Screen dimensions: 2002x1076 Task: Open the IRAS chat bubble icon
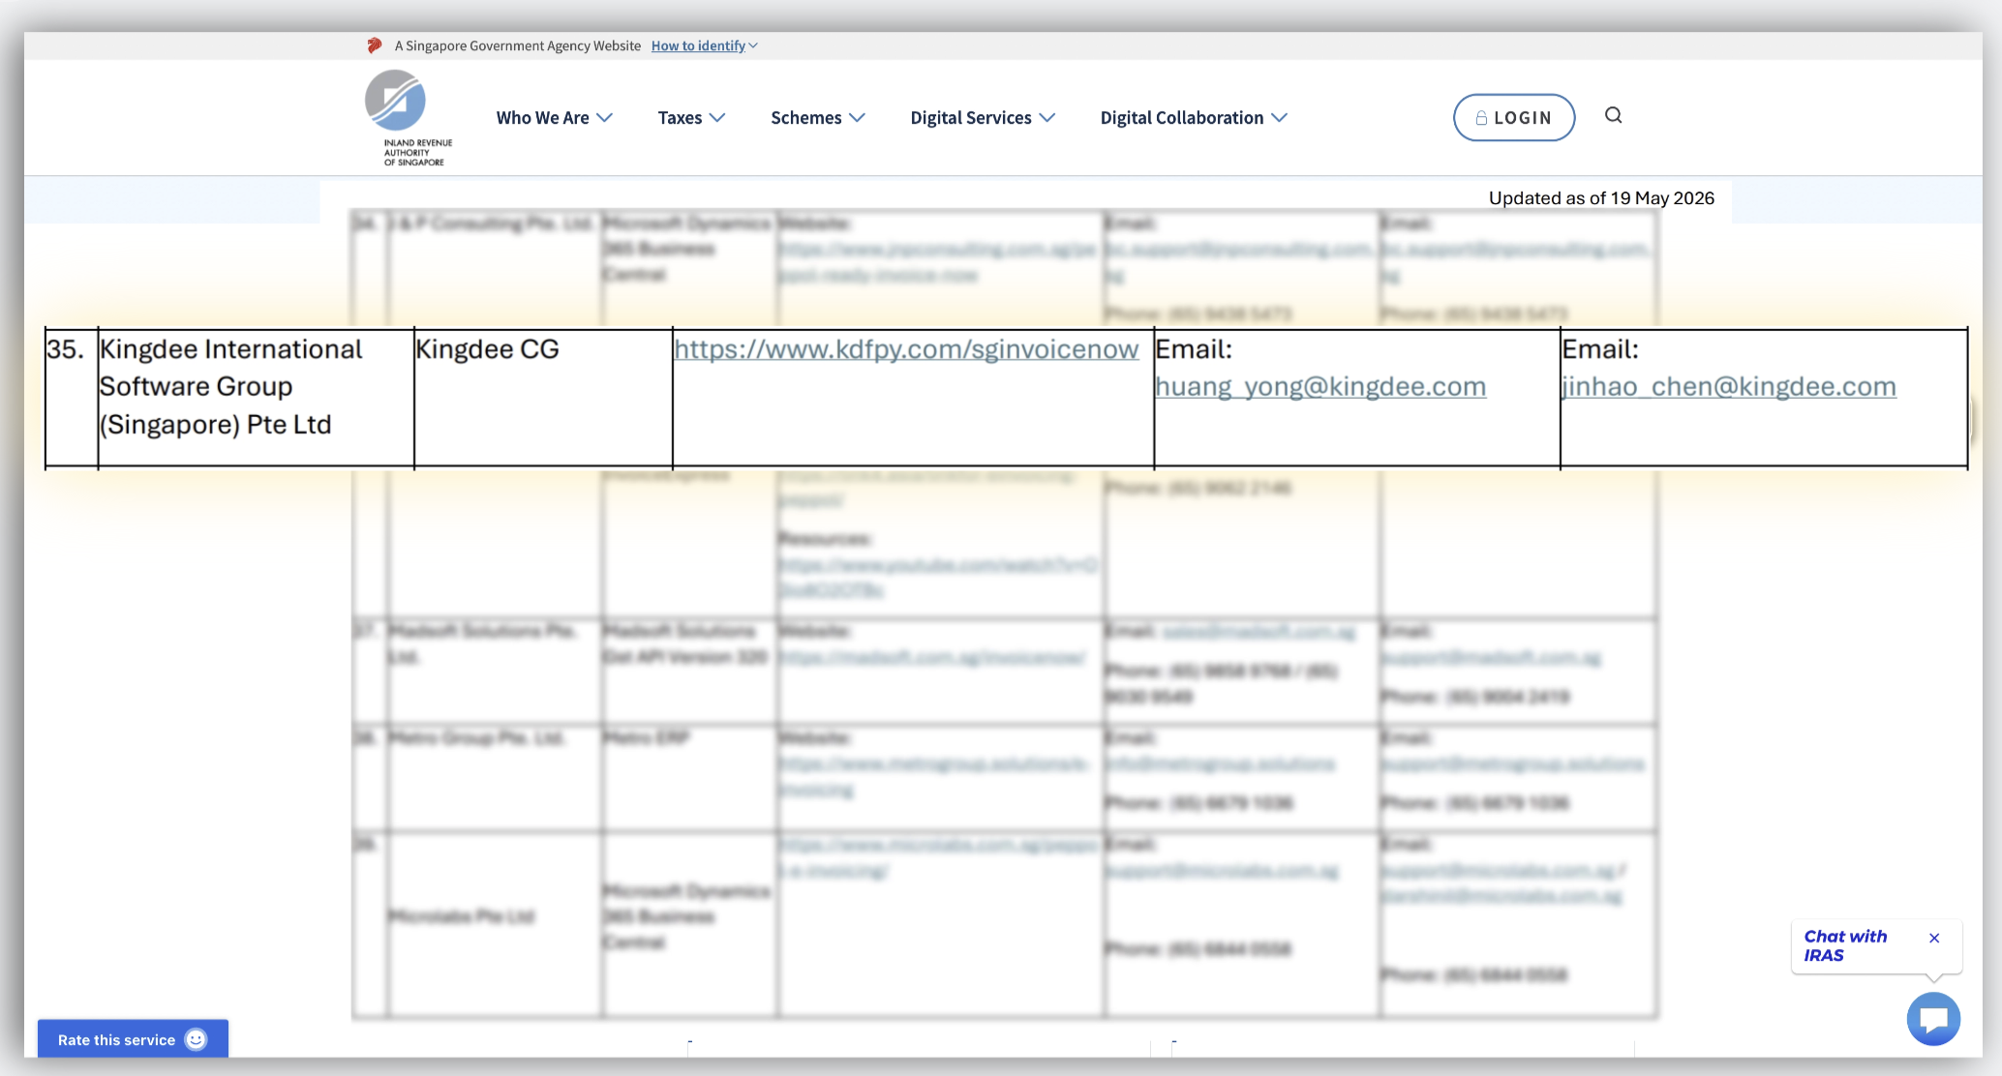coord(1933,1019)
